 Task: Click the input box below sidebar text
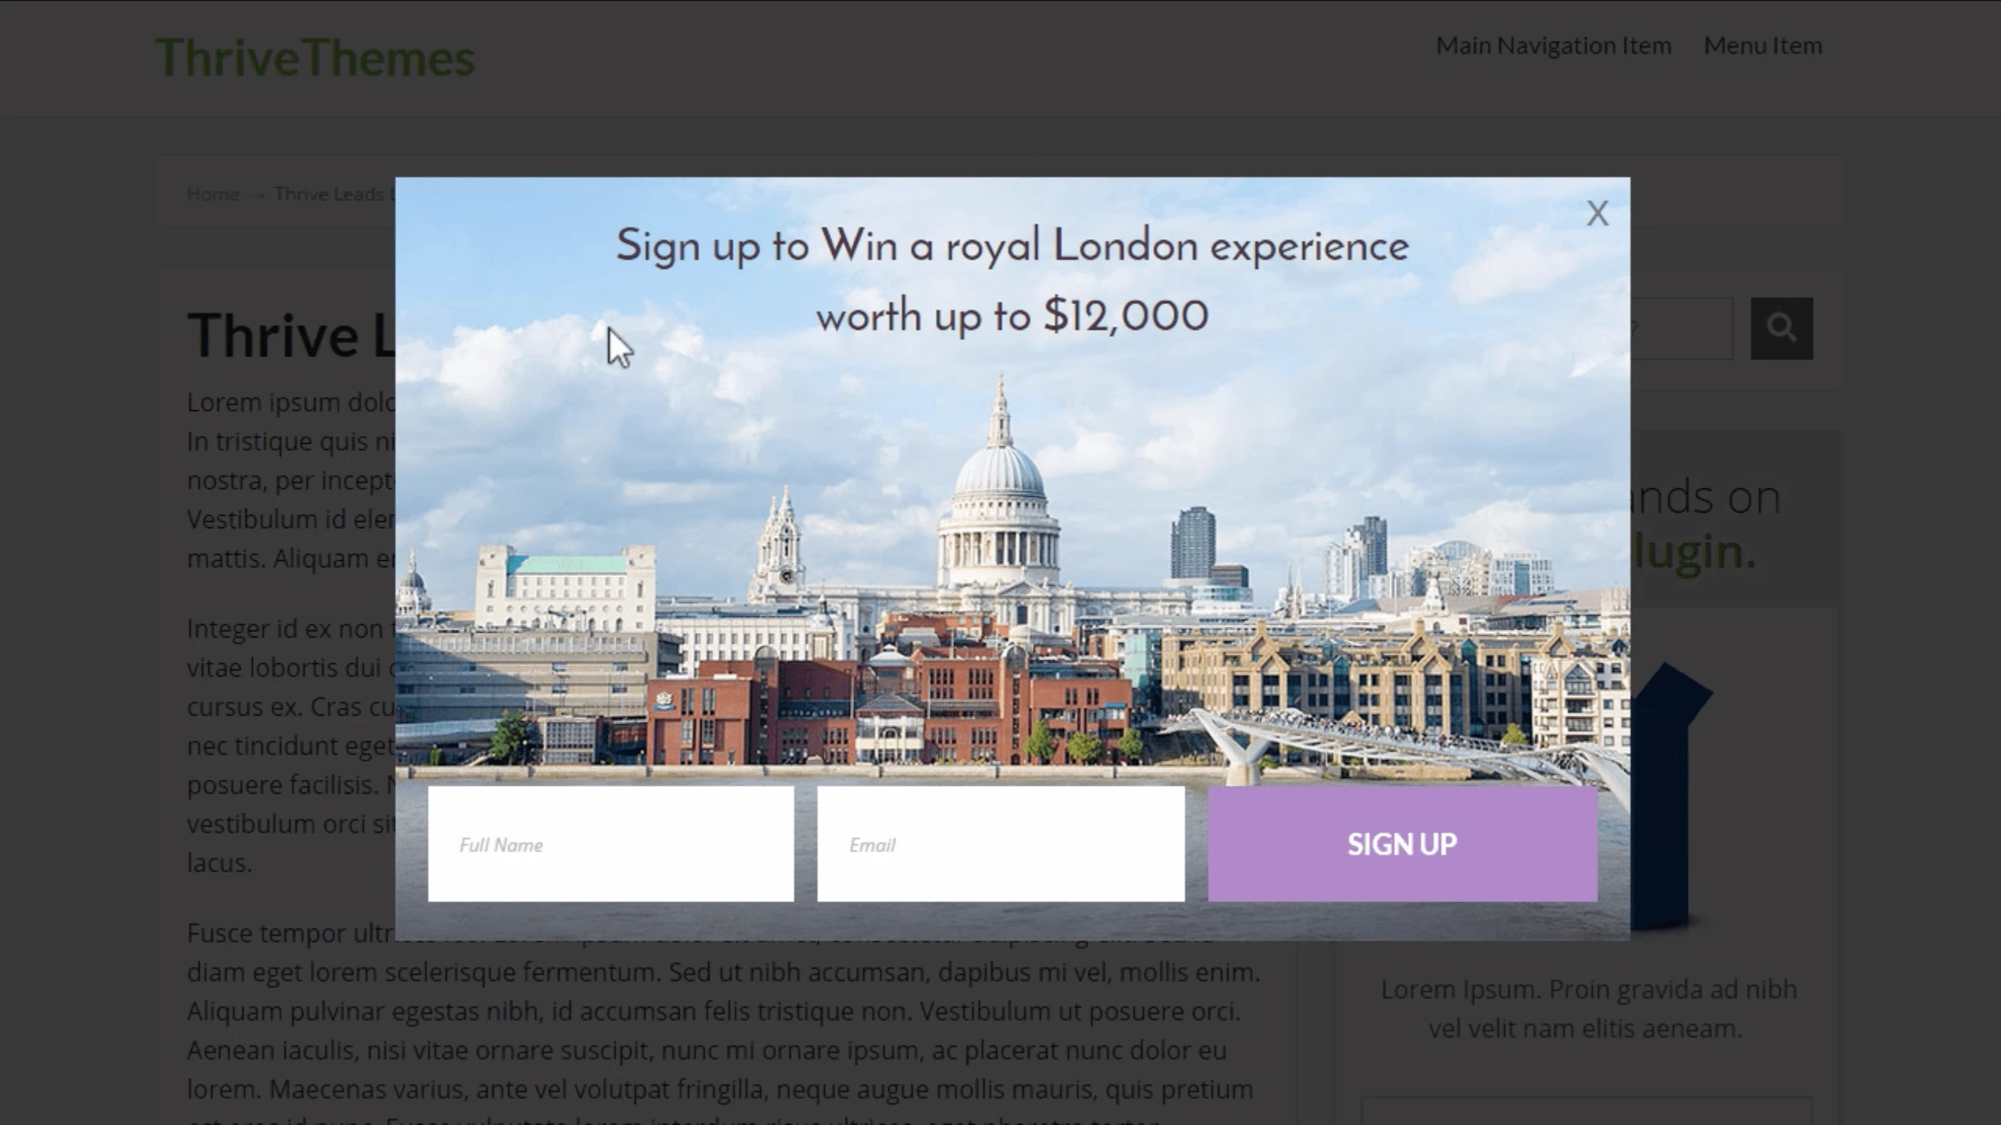click(x=1586, y=1111)
